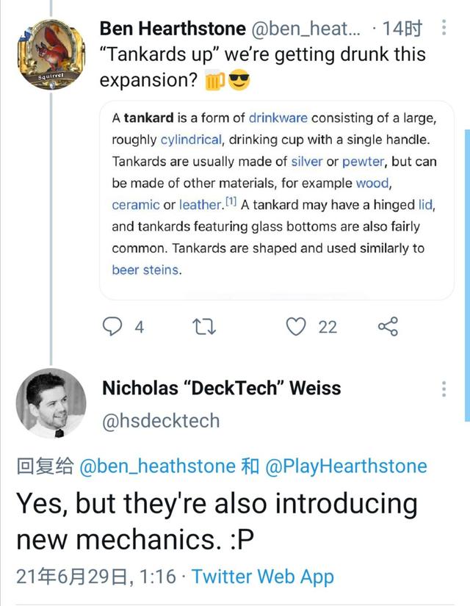Click the Twitter Web App source link
Screen dimensions: 470x606
[263, 577]
